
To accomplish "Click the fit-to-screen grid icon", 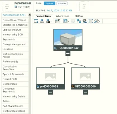I will point(91,21).
